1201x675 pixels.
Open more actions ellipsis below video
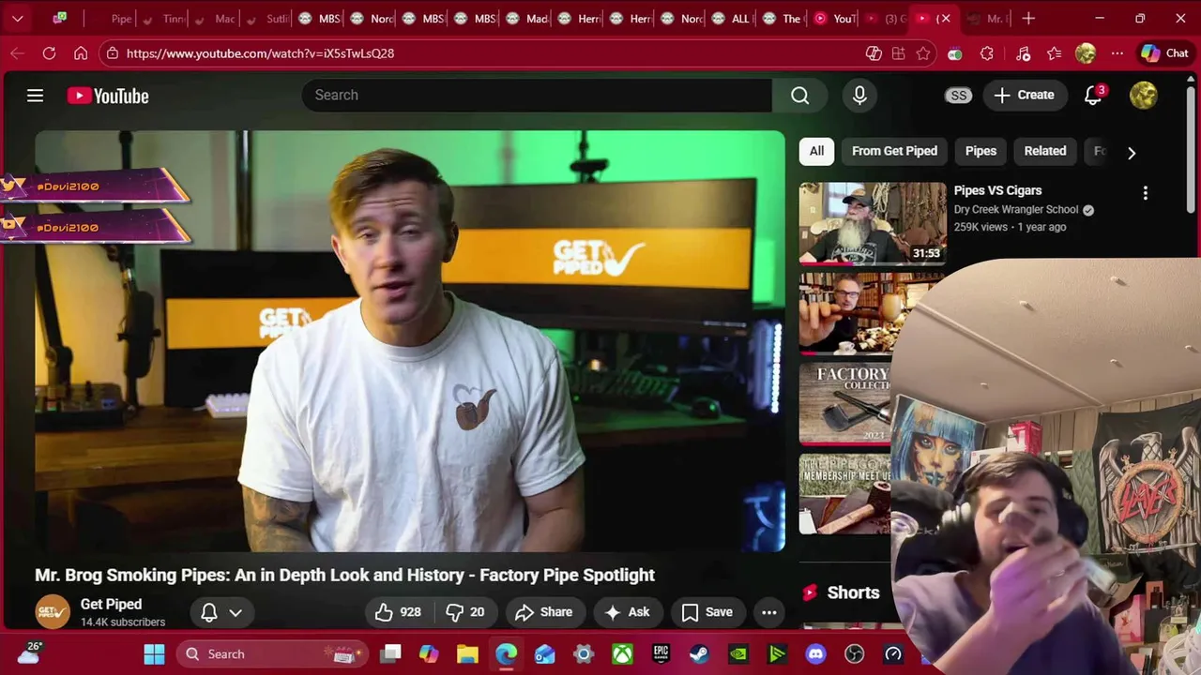[768, 612]
